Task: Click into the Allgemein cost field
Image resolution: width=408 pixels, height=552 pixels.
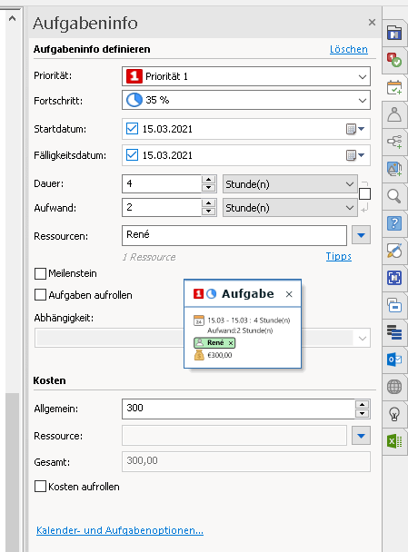Action: [238, 409]
